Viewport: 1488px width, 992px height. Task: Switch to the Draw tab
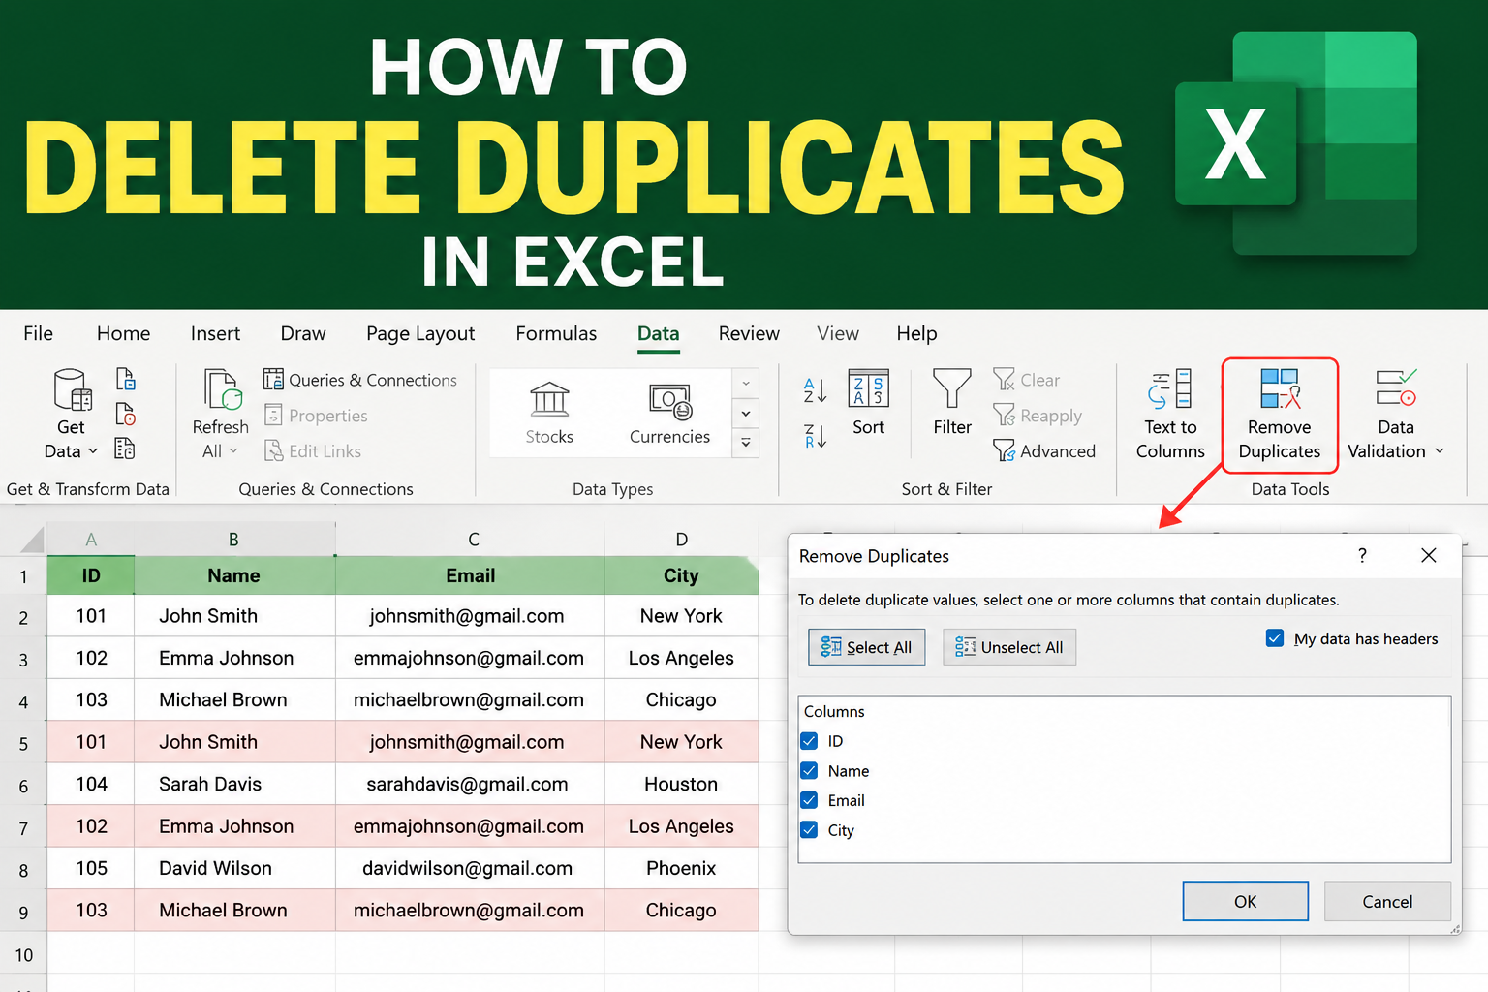click(303, 333)
